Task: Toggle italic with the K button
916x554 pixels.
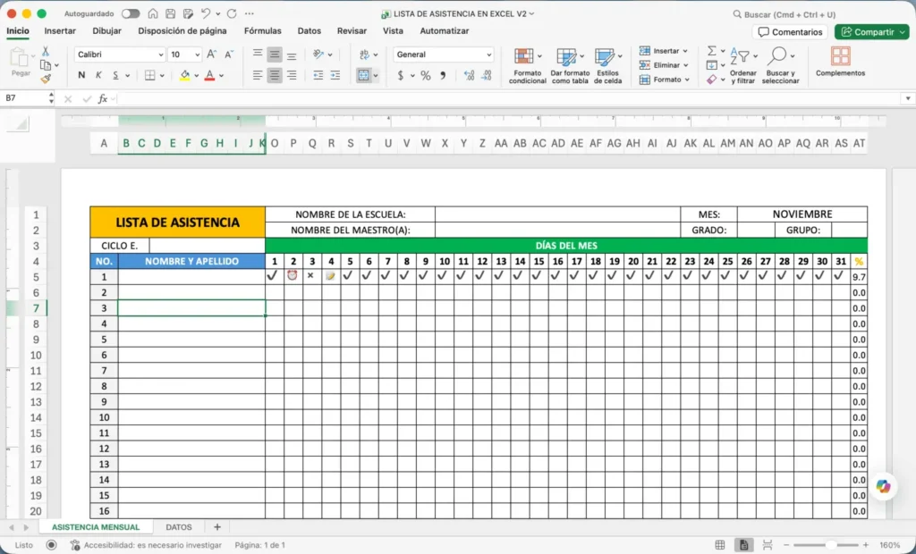Action: [x=98, y=75]
